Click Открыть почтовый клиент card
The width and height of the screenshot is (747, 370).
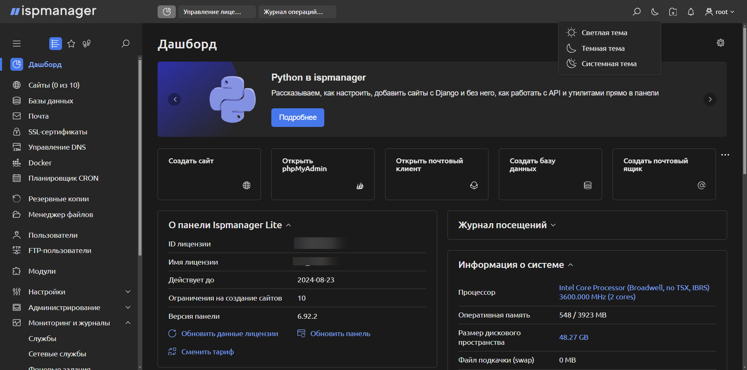437,174
